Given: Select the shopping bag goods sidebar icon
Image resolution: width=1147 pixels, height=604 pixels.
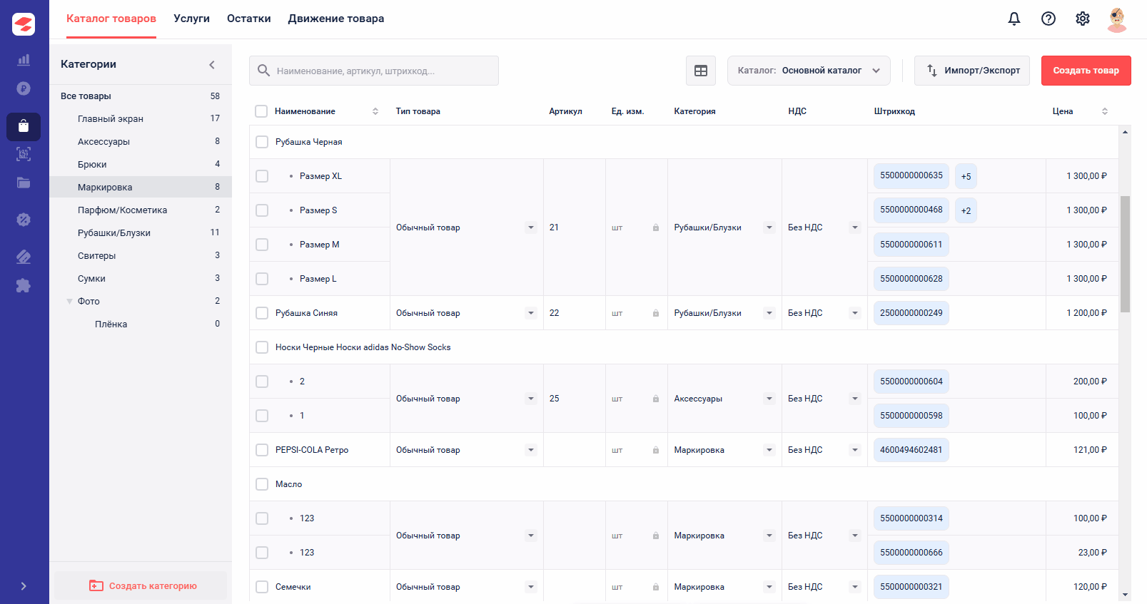Looking at the screenshot, I should pos(24,126).
